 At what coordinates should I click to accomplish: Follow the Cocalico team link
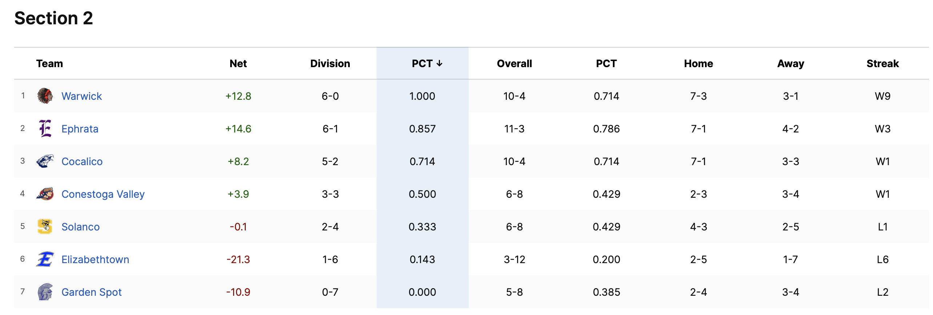click(x=82, y=161)
